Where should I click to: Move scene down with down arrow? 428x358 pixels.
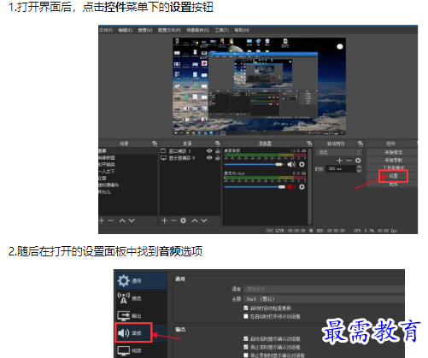pyautogui.click(x=132, y=220)
